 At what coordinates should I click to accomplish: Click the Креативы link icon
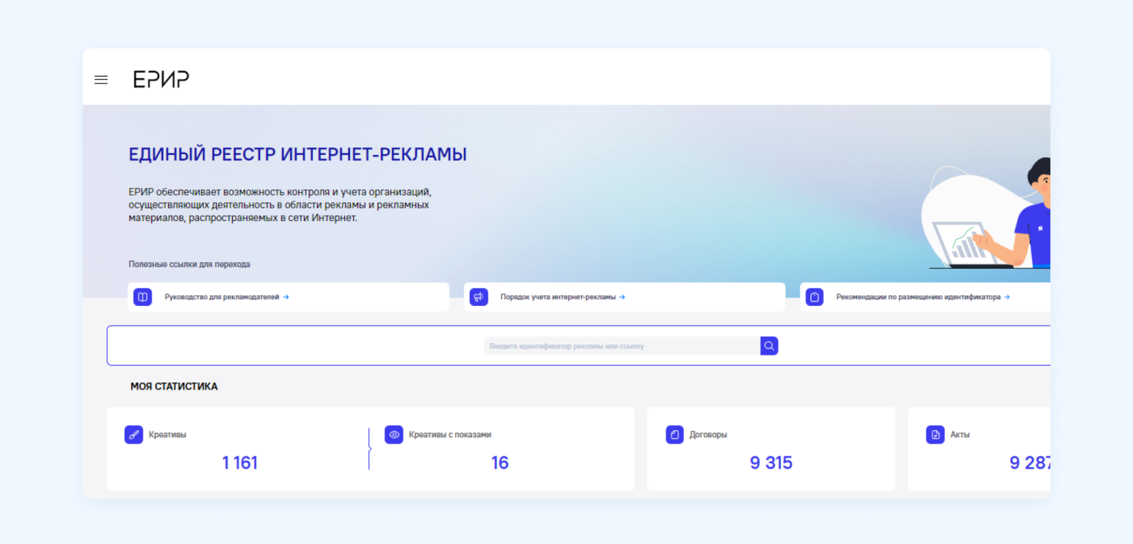134,435
